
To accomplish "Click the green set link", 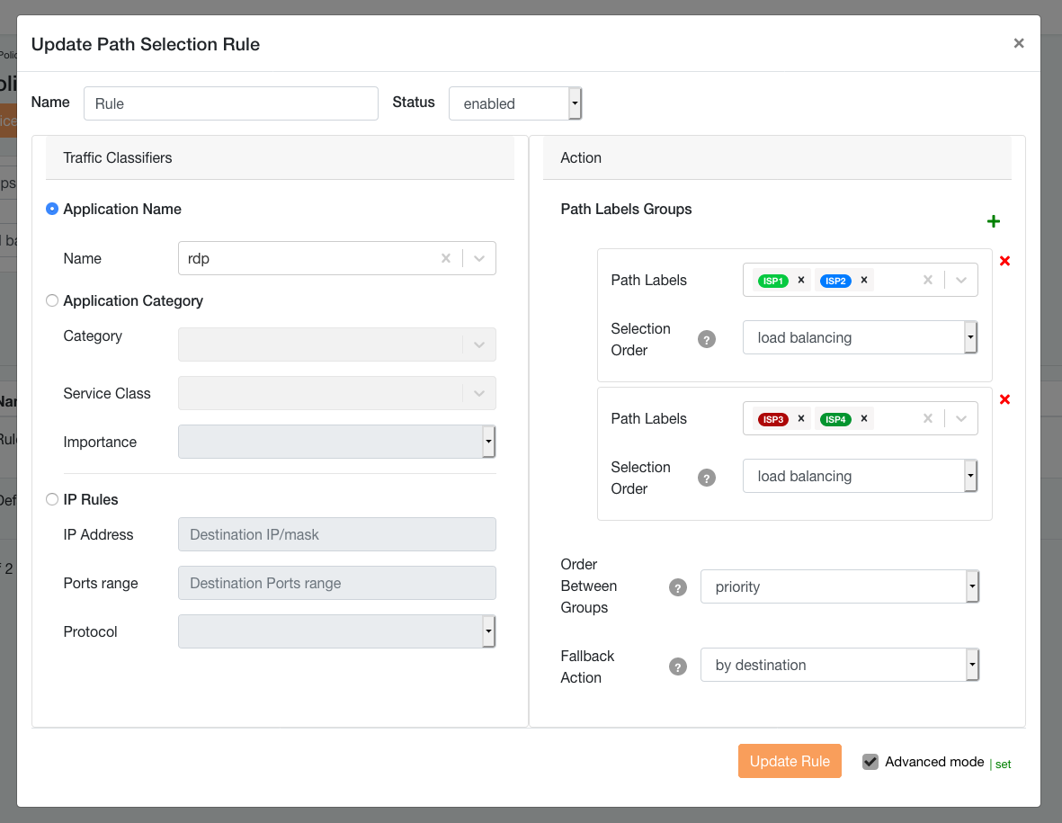I will [x=1003, y=764].
